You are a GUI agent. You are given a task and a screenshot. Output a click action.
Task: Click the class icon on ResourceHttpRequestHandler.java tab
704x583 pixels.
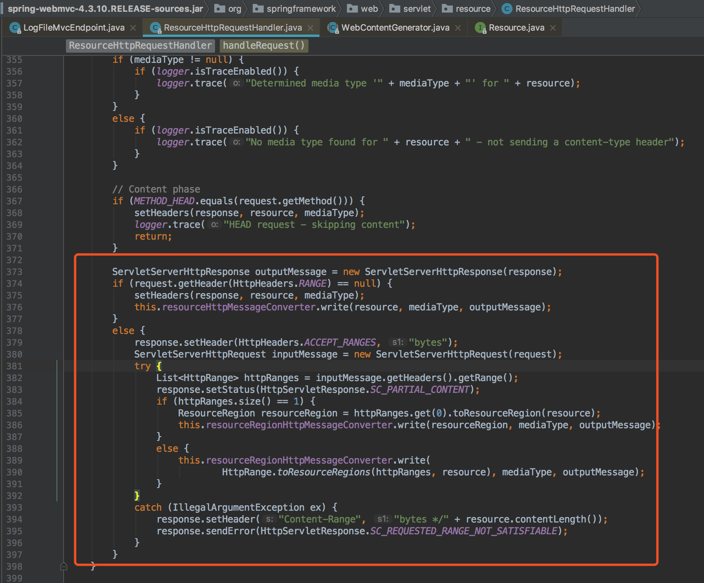click(x=155, y=27)
